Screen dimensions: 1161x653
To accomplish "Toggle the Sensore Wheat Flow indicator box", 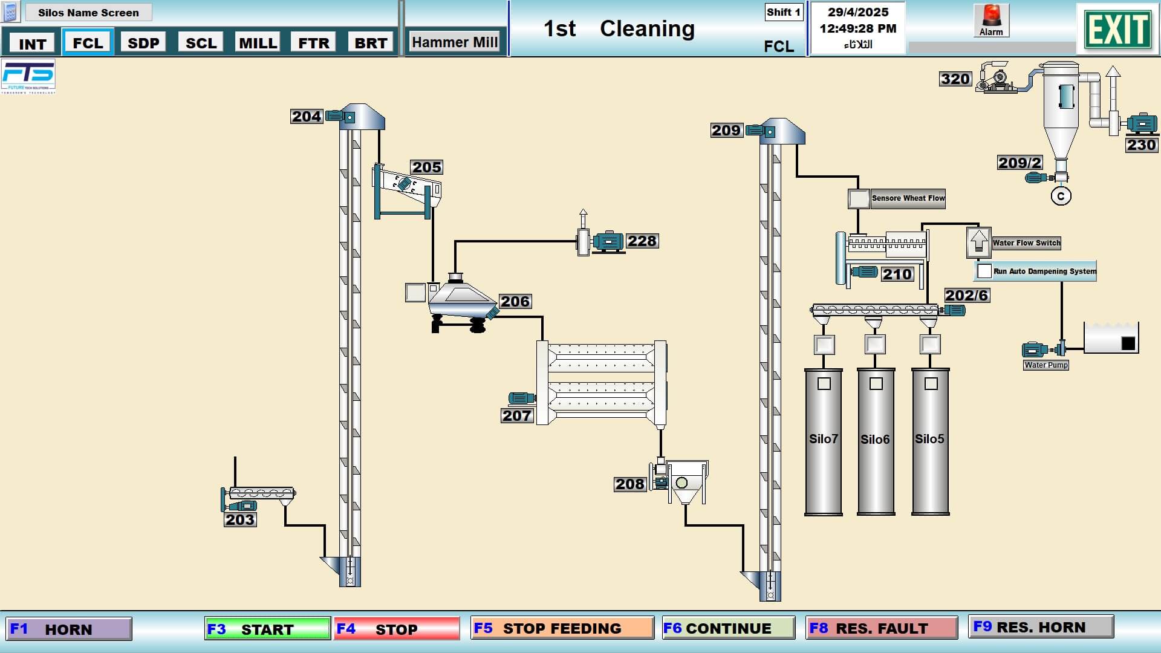I will pyautogui.click(x=859, y=198).
